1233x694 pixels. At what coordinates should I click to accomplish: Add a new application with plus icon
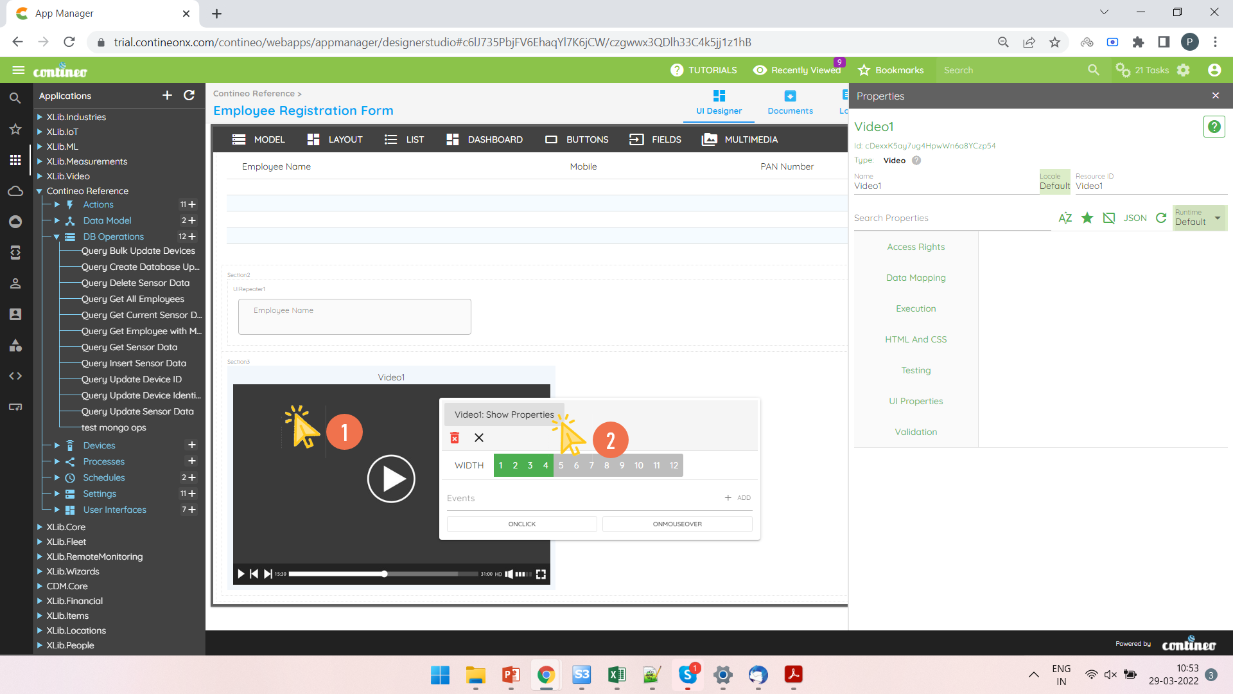click(167, 95)
